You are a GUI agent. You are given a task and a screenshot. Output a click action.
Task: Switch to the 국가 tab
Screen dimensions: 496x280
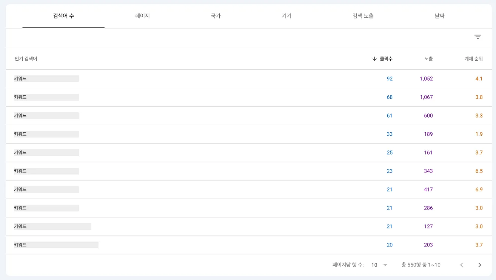coord(215,16)
